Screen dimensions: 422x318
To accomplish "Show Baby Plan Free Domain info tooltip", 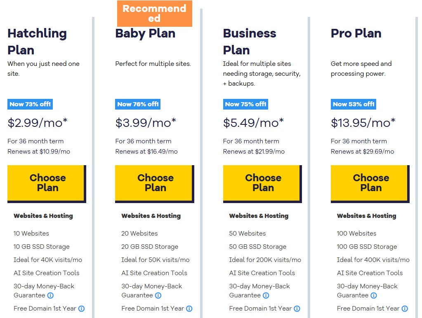I will pyautogui.click(x=189, y=309).
